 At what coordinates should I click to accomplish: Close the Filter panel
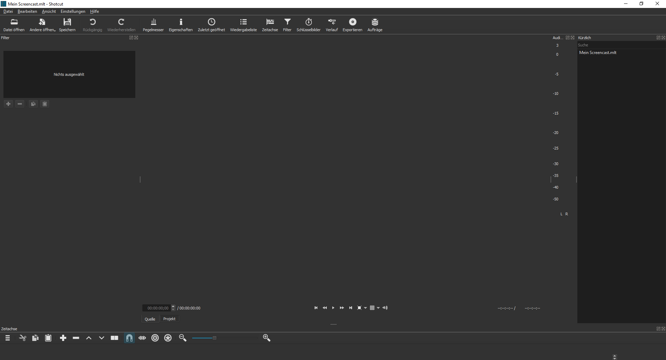click(136, 38)
